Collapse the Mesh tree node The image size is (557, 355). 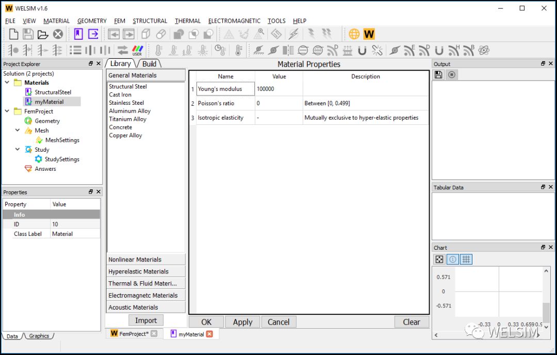(x=18, y=131)
